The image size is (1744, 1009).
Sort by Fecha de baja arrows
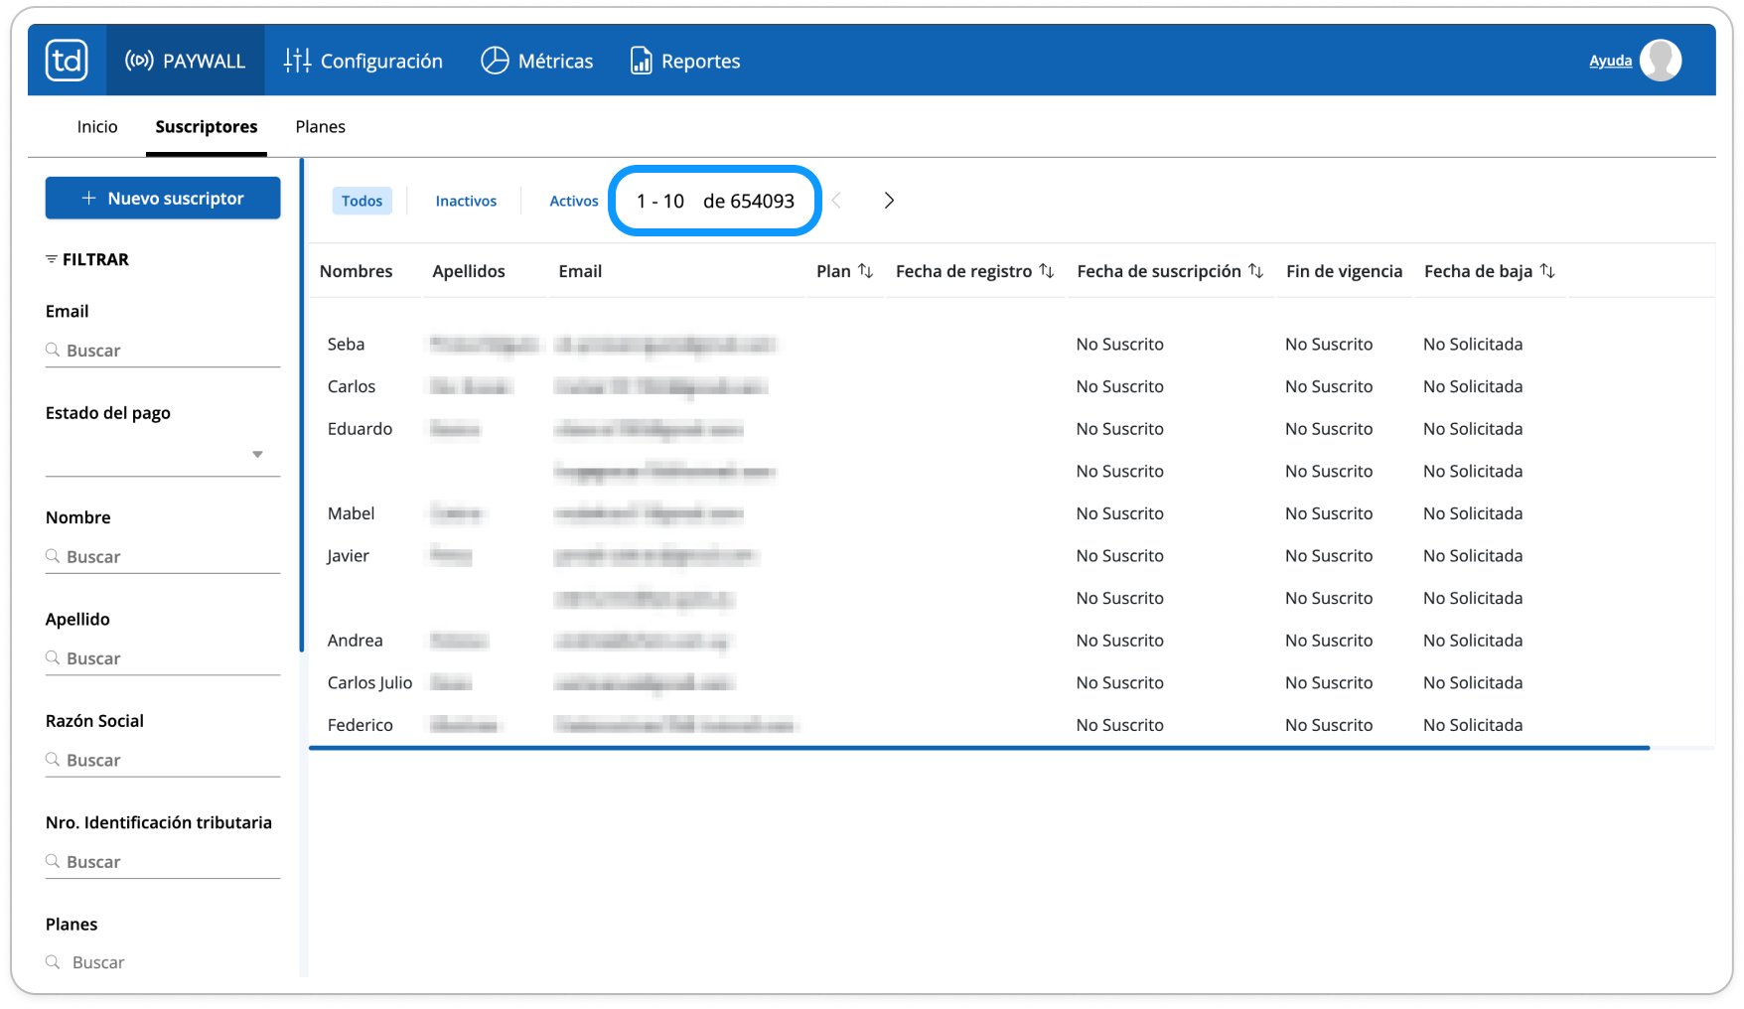click(x=1547, y=271)
